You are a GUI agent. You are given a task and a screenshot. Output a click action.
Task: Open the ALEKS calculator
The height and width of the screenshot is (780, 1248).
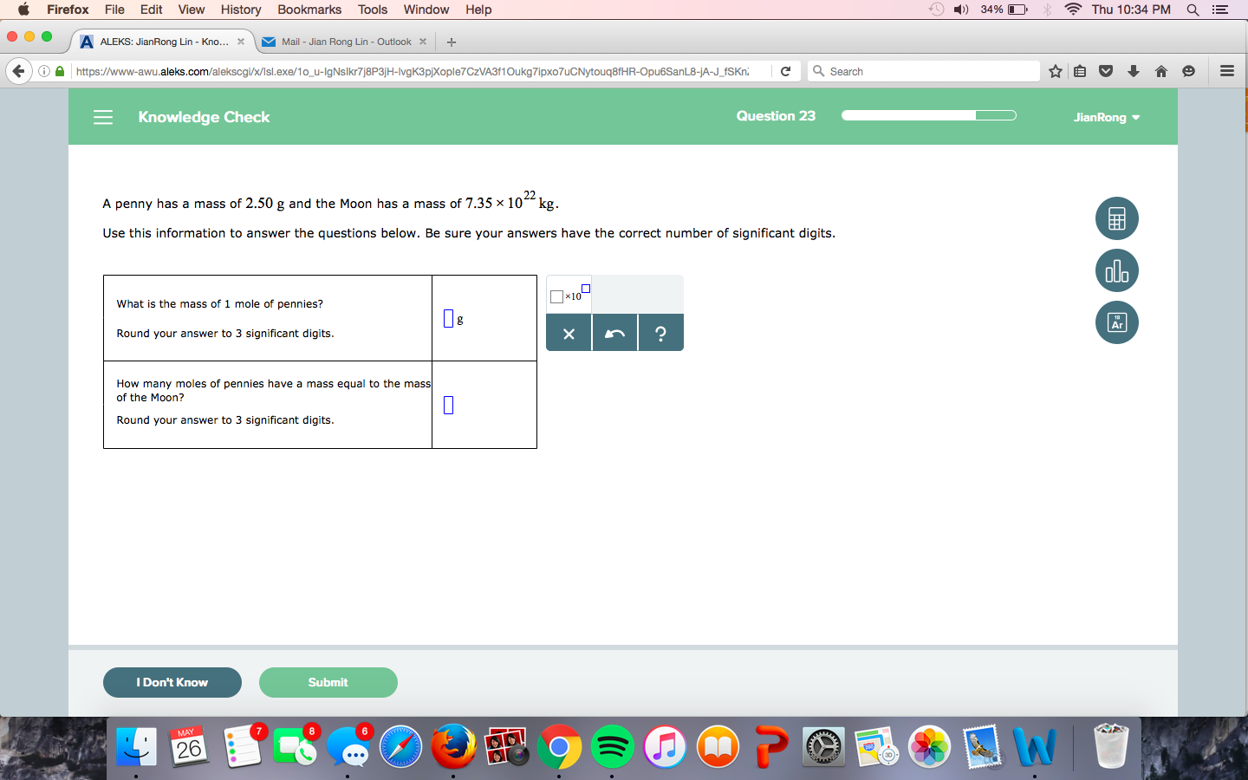(x=1116, y=218)
